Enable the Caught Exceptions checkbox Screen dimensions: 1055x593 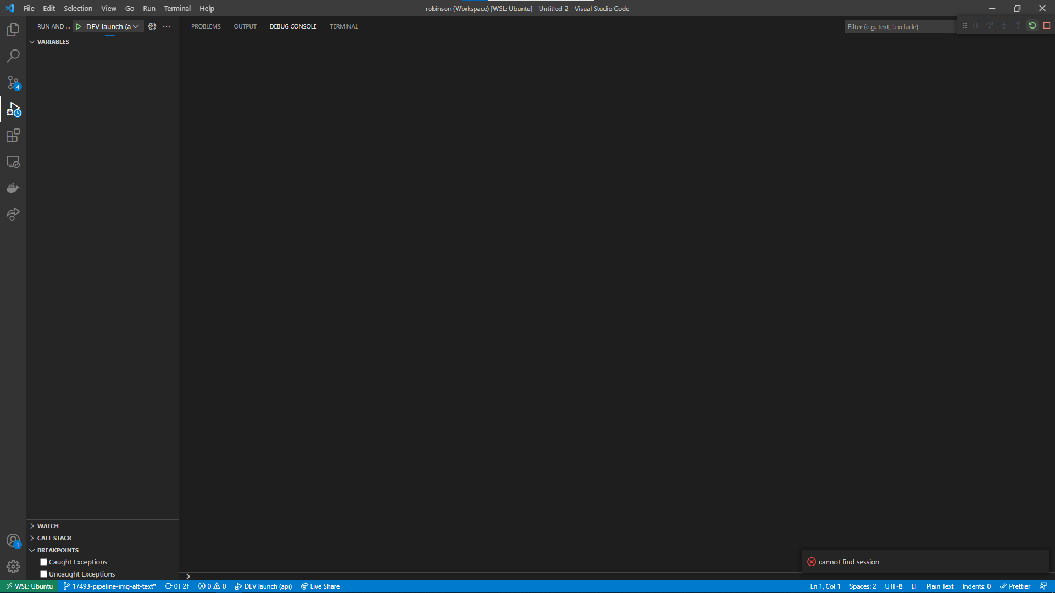tap(43, 562)
